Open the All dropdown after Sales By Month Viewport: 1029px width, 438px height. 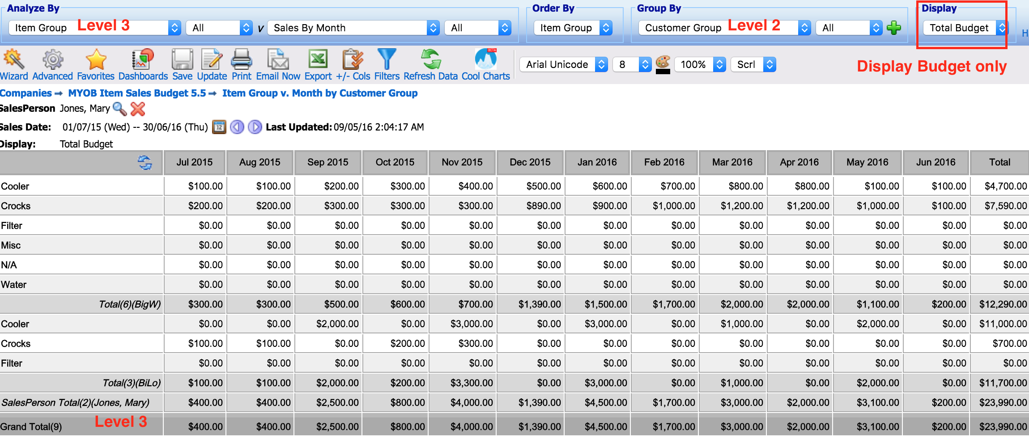478,28
